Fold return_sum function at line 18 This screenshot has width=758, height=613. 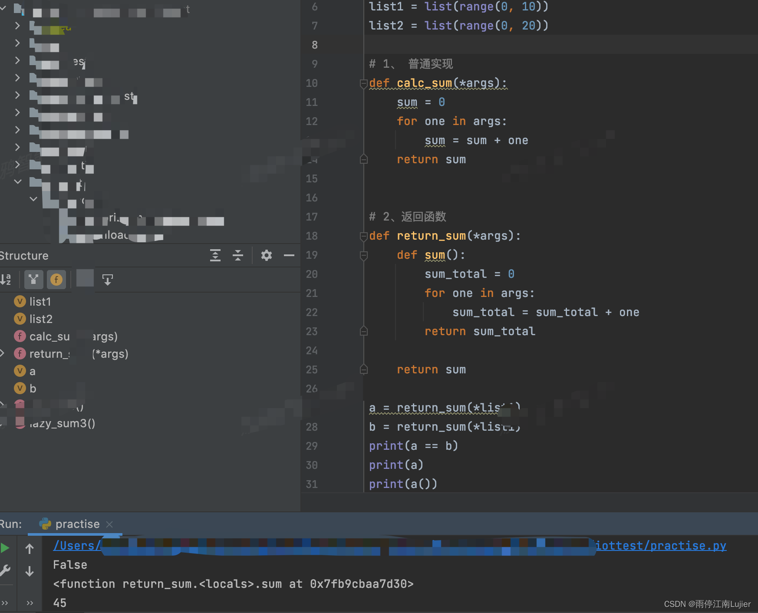[x=364, y=236]
